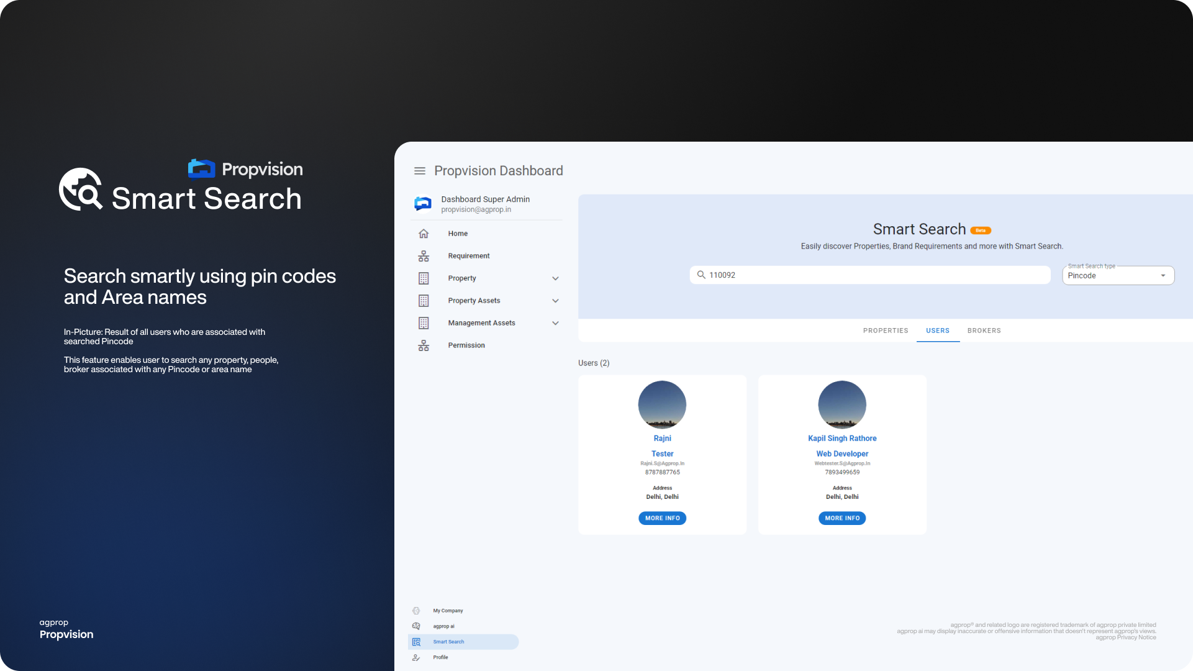Switch to the Properties tab
1193x671 pixels.
[x=886, y=331]
